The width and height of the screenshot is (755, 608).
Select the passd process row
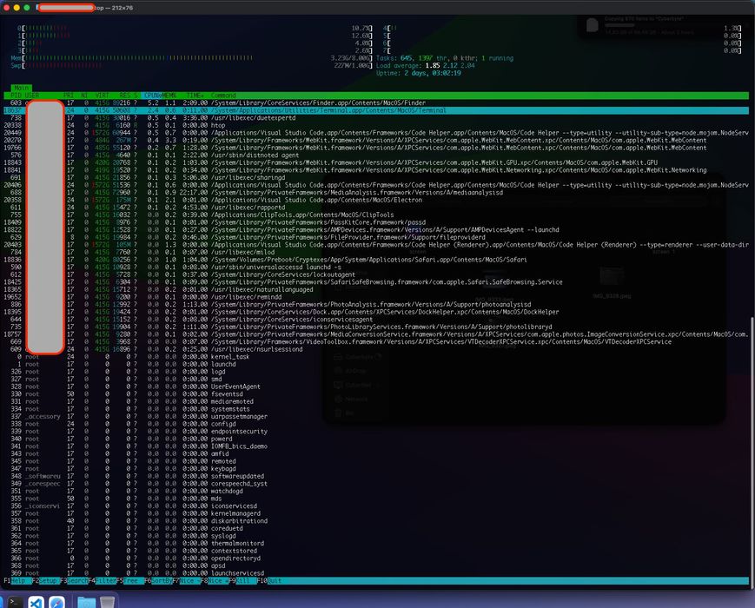pos(376,222)
